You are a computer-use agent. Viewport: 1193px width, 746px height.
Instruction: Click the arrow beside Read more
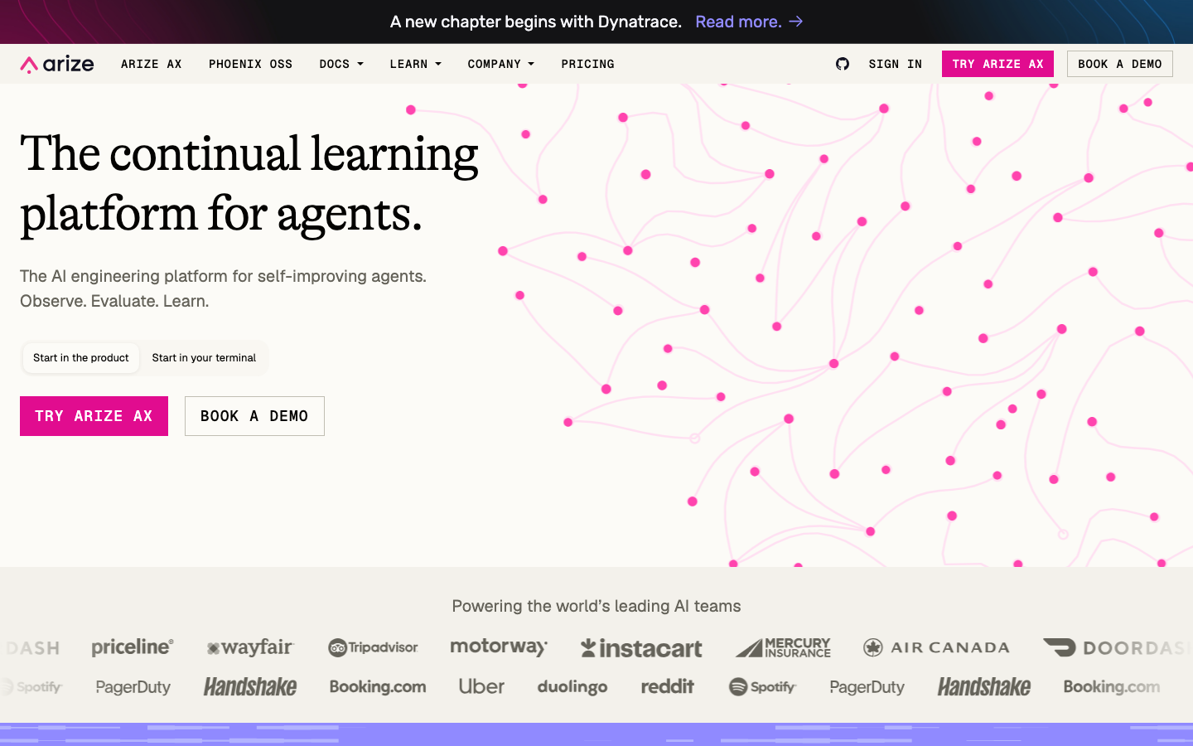(x=796, y=22)
